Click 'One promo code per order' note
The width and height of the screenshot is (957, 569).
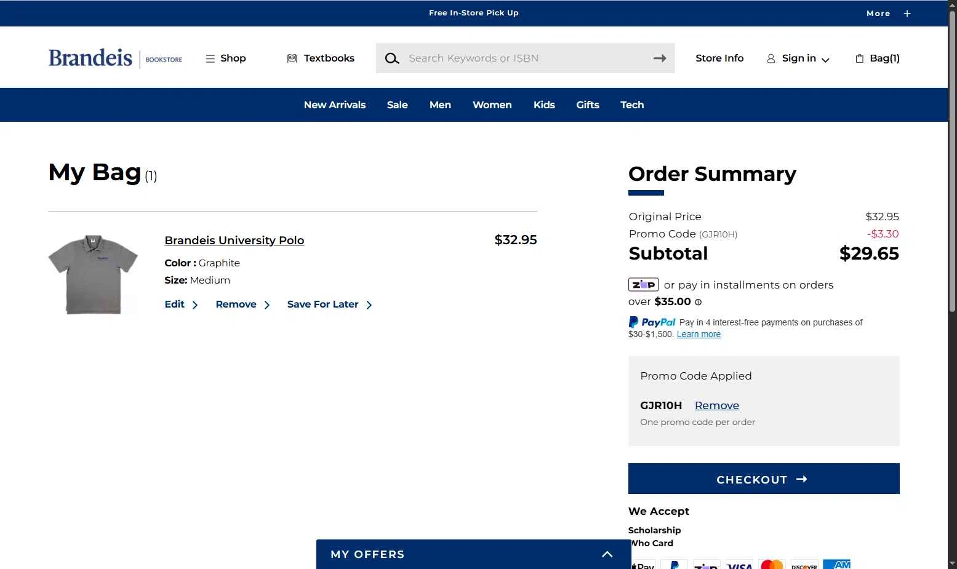point(697,422)
